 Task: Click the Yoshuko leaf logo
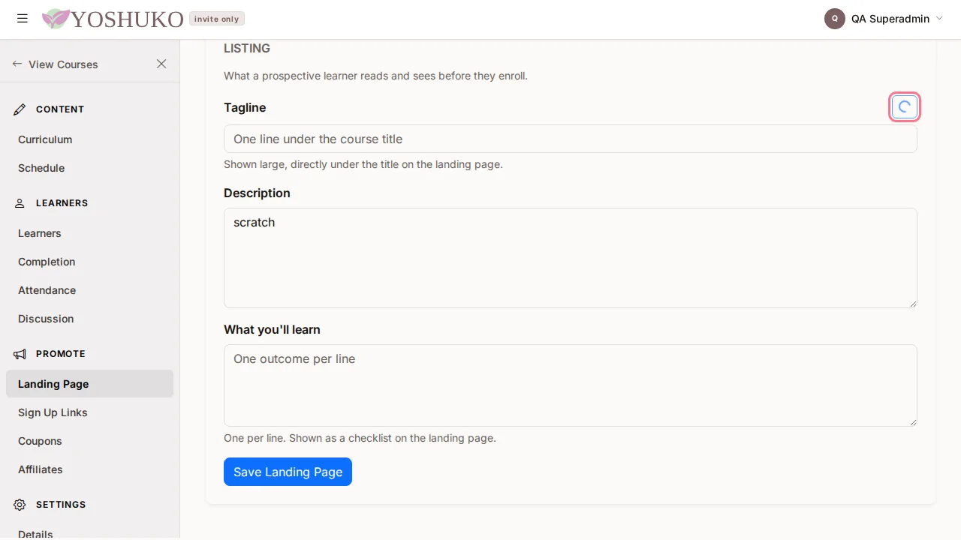click(x=56, y=19)
